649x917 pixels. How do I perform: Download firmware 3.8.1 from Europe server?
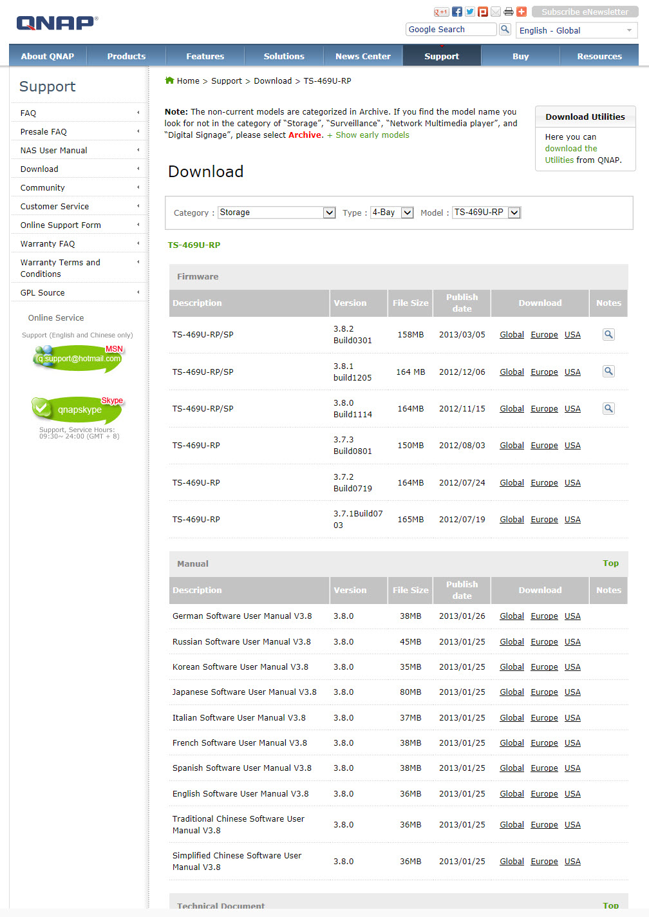coord(544,372)
